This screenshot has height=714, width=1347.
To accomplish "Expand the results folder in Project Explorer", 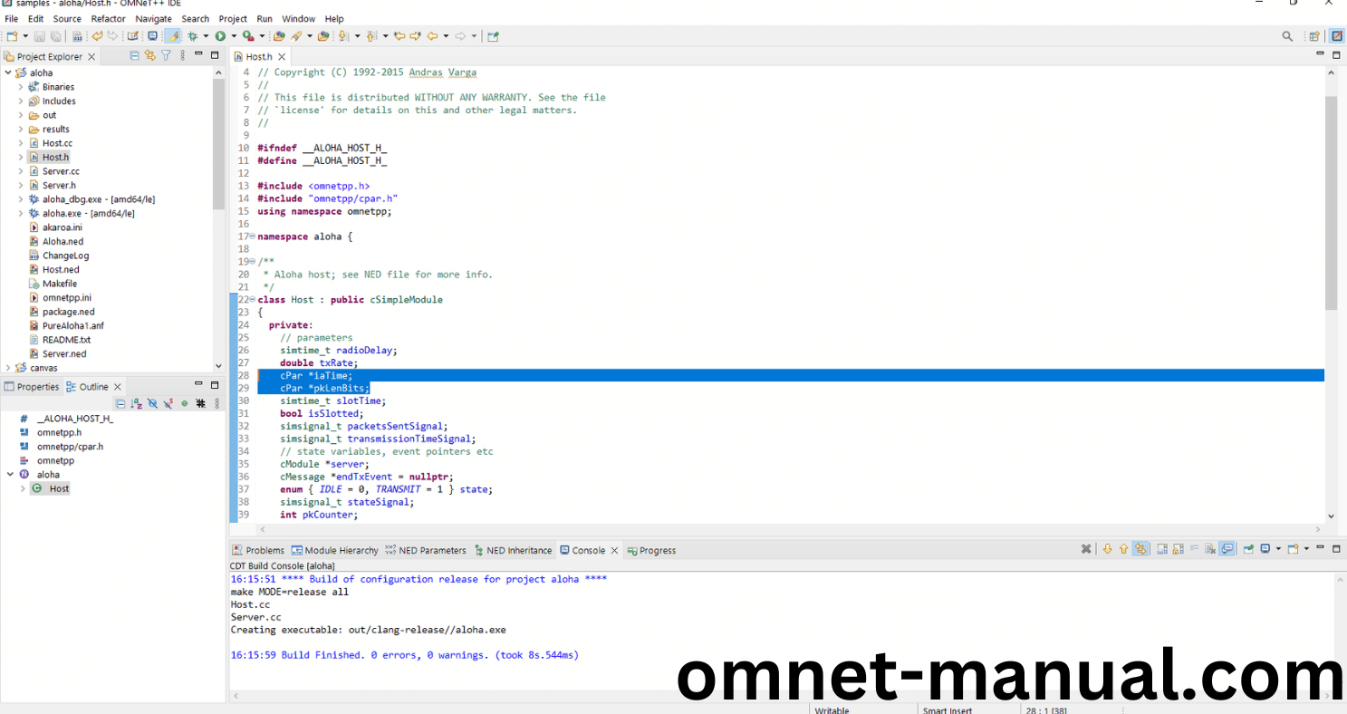I will 21,130.
